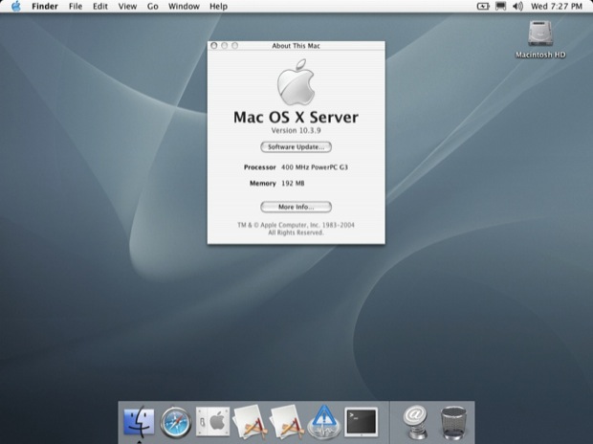Click the Version 10.3.9 text

tap(296, 130)
